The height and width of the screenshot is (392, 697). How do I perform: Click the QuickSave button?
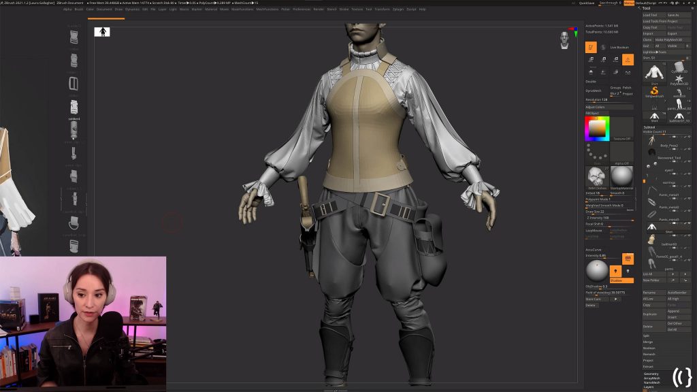587,3
